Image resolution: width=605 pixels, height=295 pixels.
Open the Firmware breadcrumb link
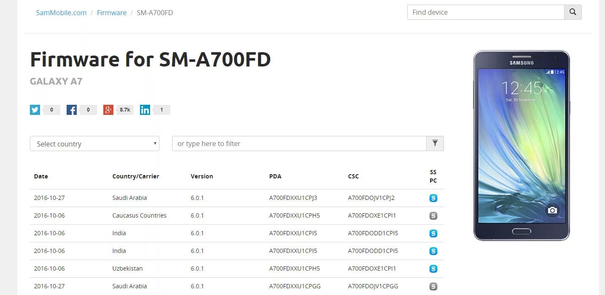tap(112, 13)
